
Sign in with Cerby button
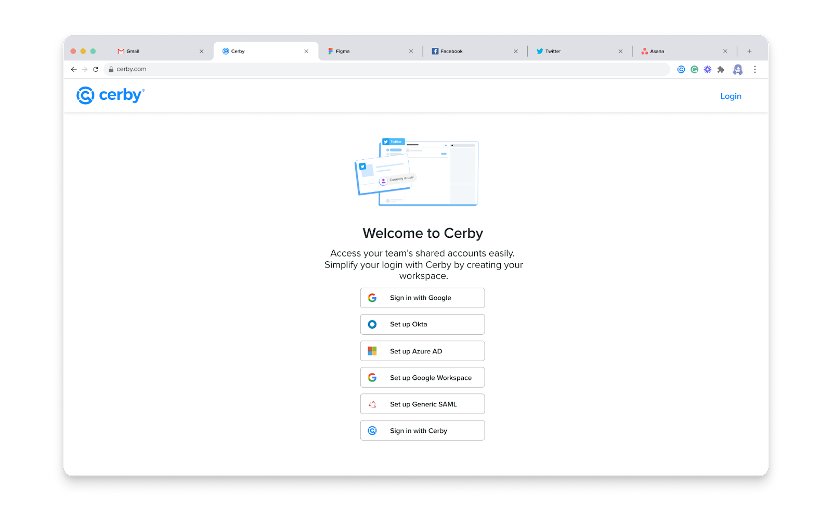click(x=422, y=431)
